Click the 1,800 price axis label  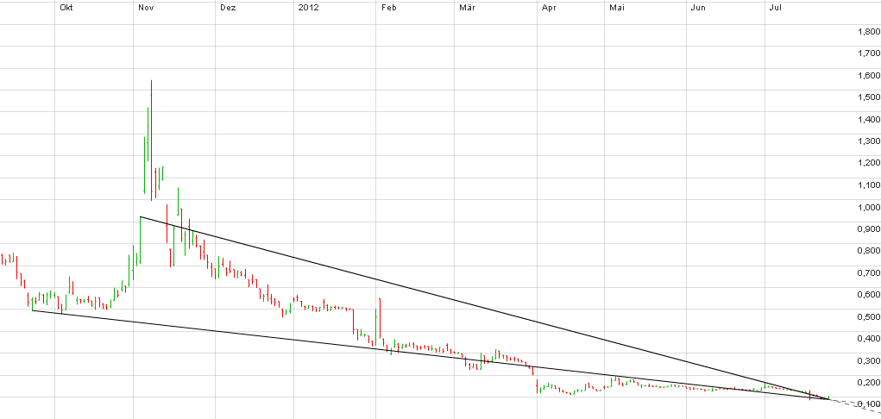pyautogui.click(x=869, y=31)
